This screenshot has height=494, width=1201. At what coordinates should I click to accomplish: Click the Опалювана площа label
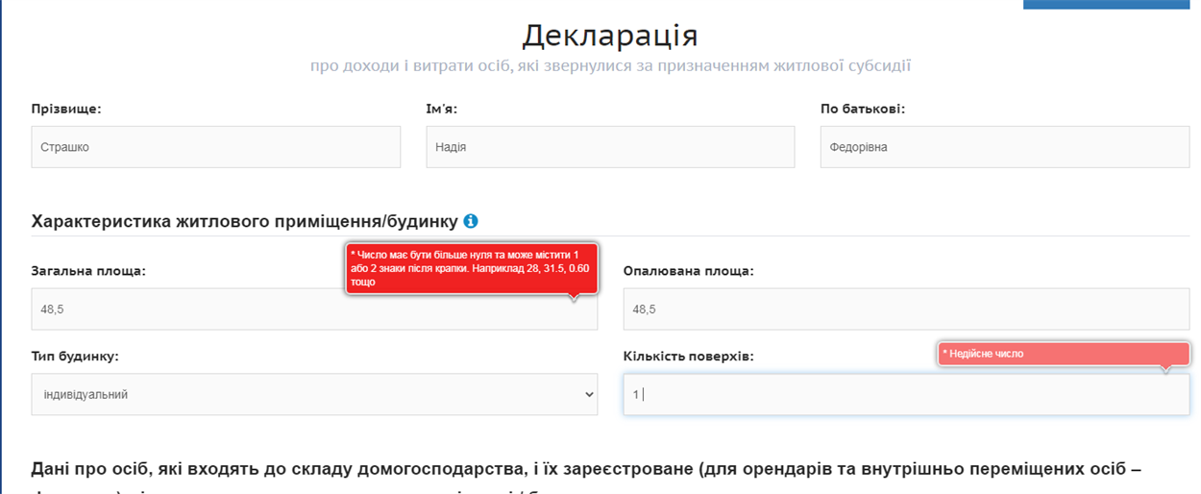pos(688,271)
